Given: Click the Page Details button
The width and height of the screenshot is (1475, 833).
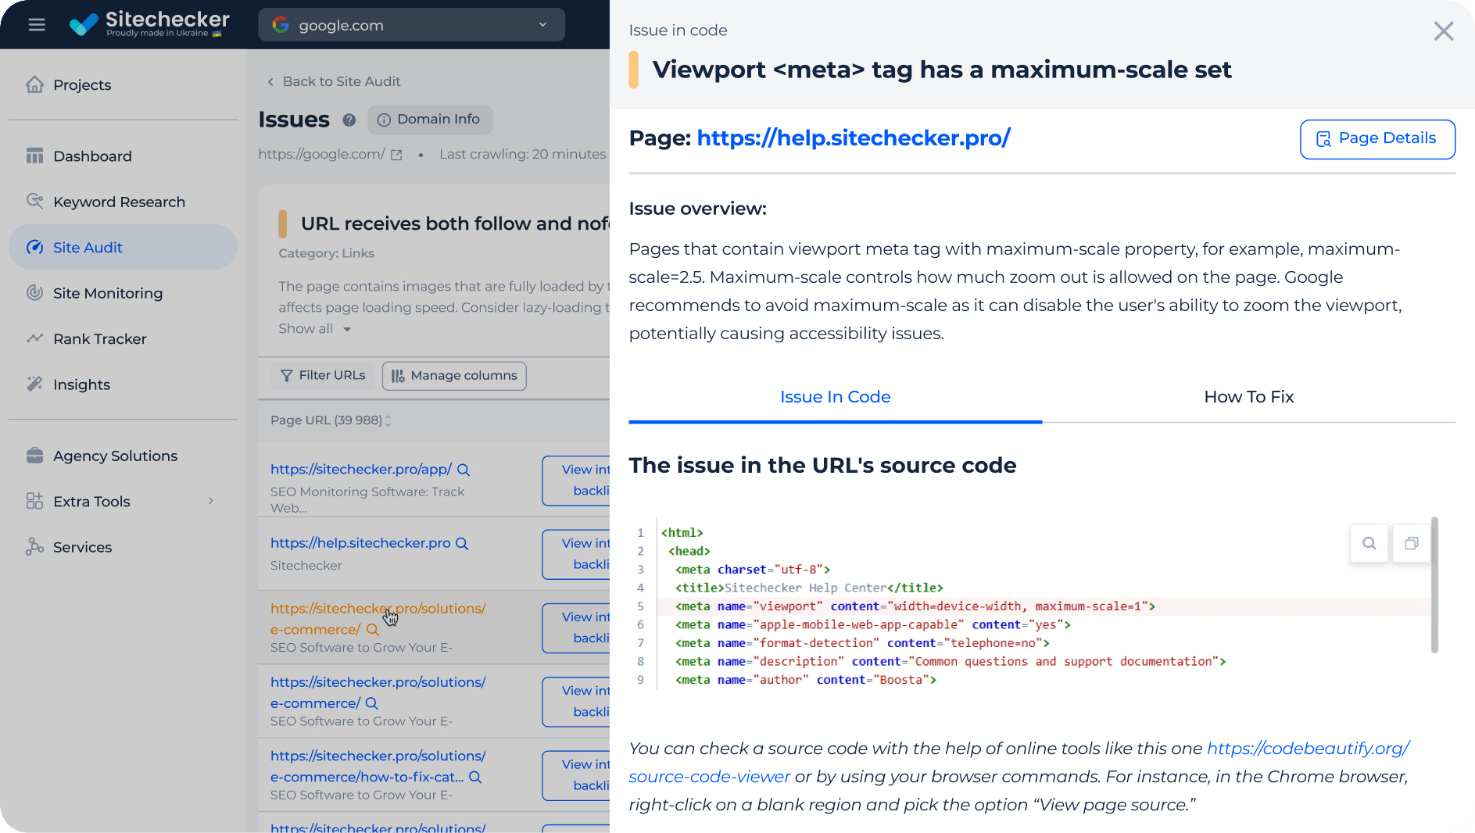Looking at the screenshot, I should (1377, 139).
